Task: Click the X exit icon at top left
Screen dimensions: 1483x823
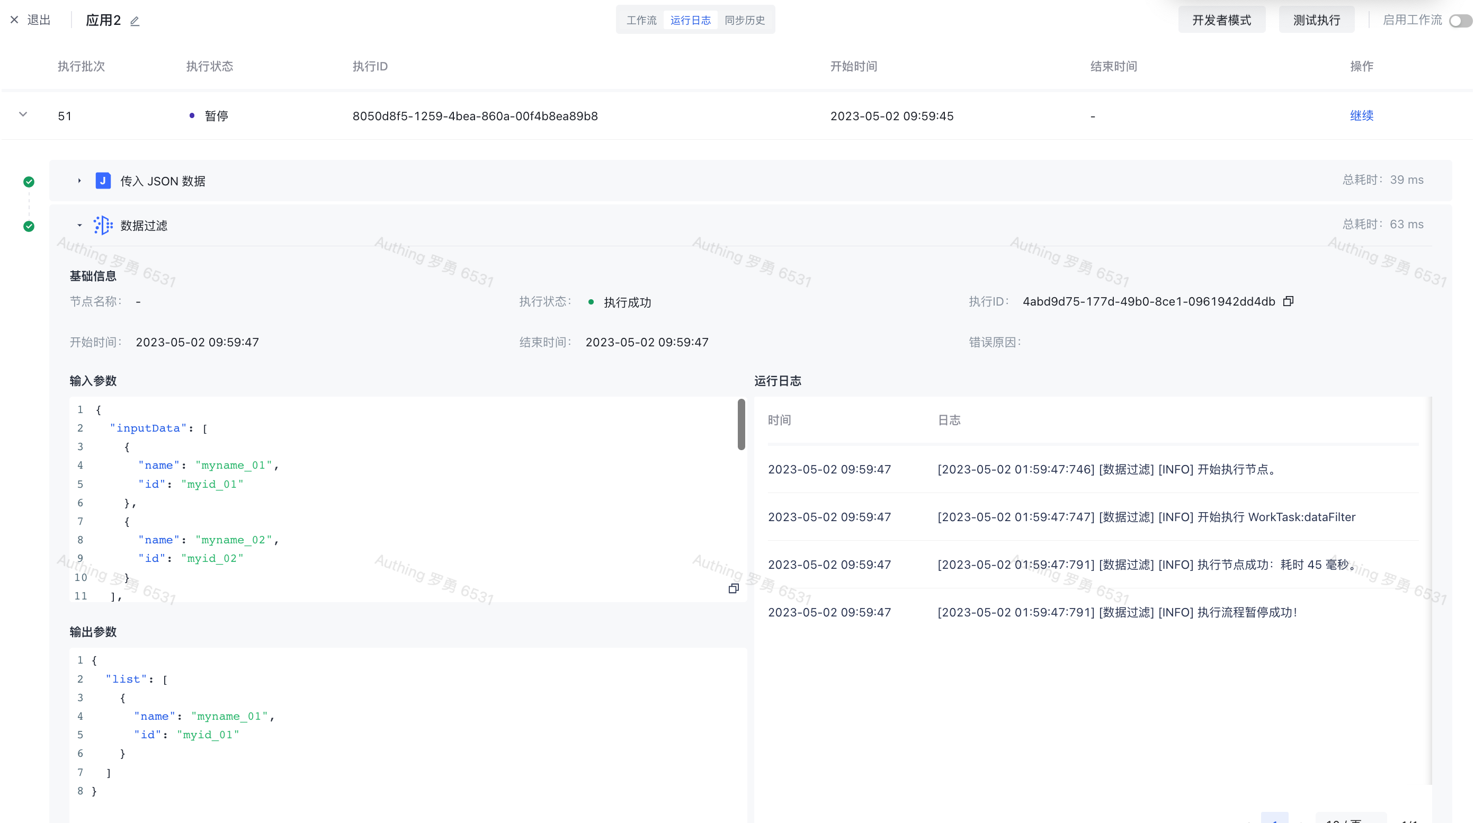Action: coord(14,20)
